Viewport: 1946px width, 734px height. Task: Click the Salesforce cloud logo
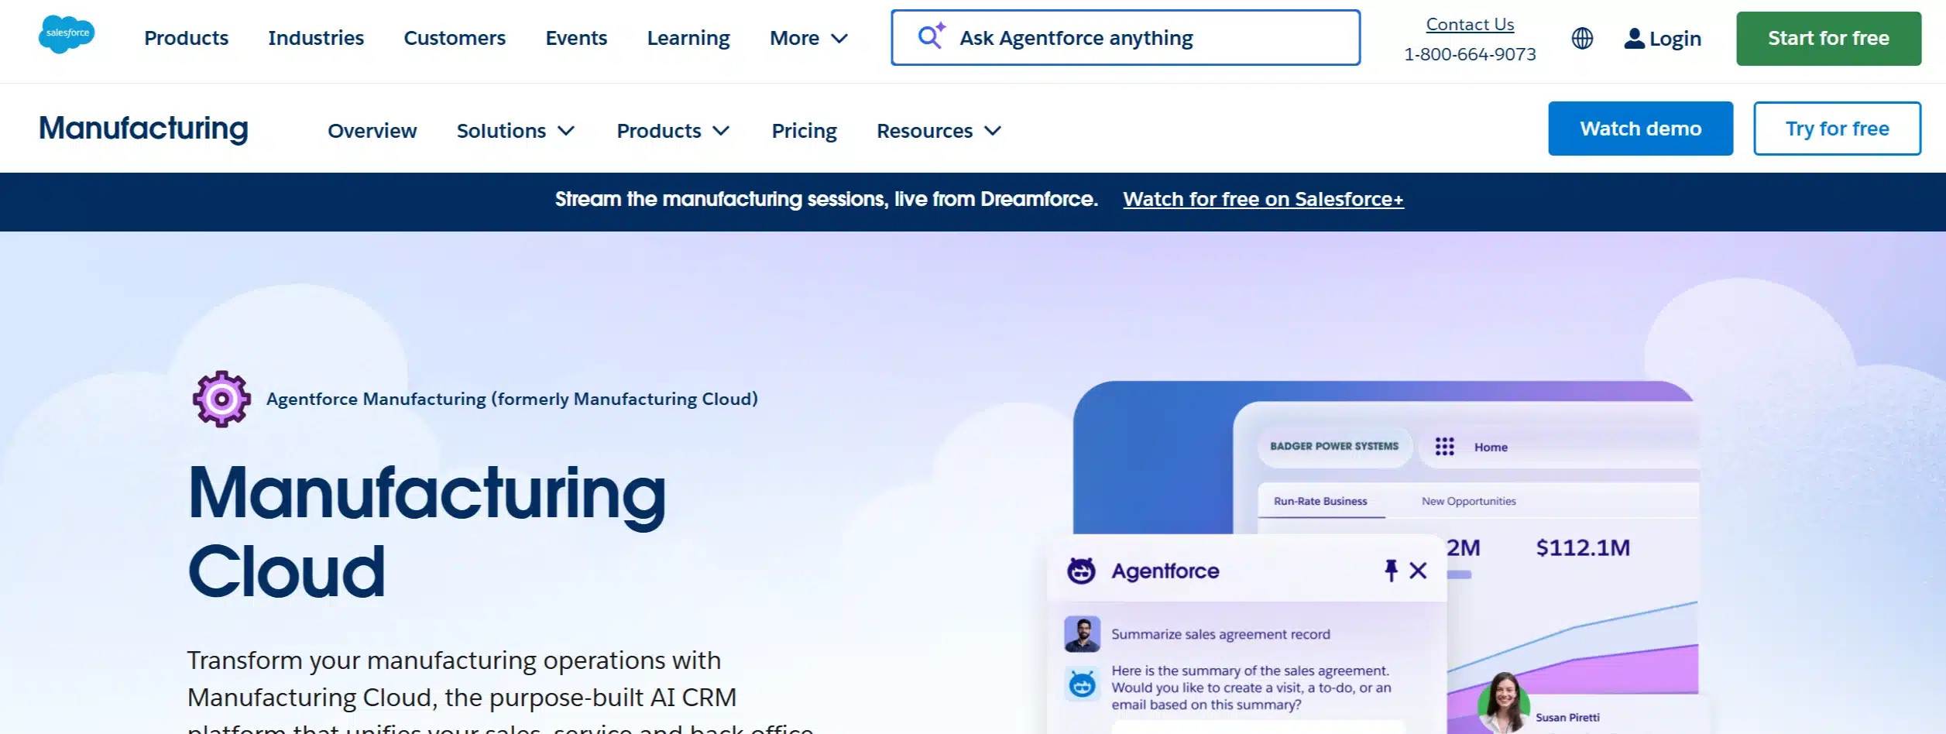67,34
